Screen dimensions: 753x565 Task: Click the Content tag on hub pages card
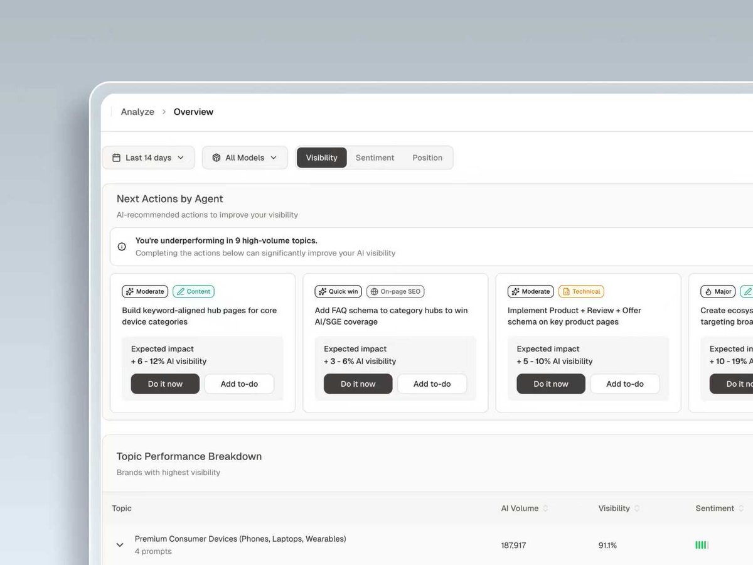pyautogui.click(x=193, y=291)
